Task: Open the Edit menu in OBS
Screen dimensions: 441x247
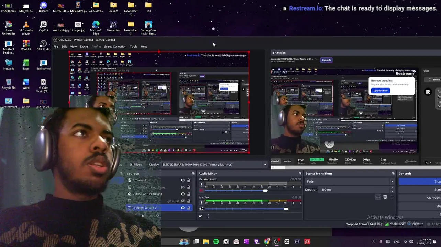Action: (64, 47)
